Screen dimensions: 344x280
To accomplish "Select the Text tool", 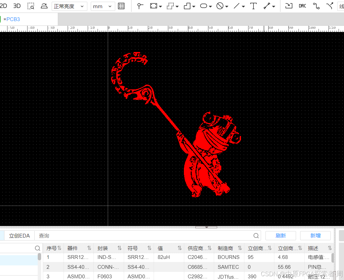I will tap(253, 6).
